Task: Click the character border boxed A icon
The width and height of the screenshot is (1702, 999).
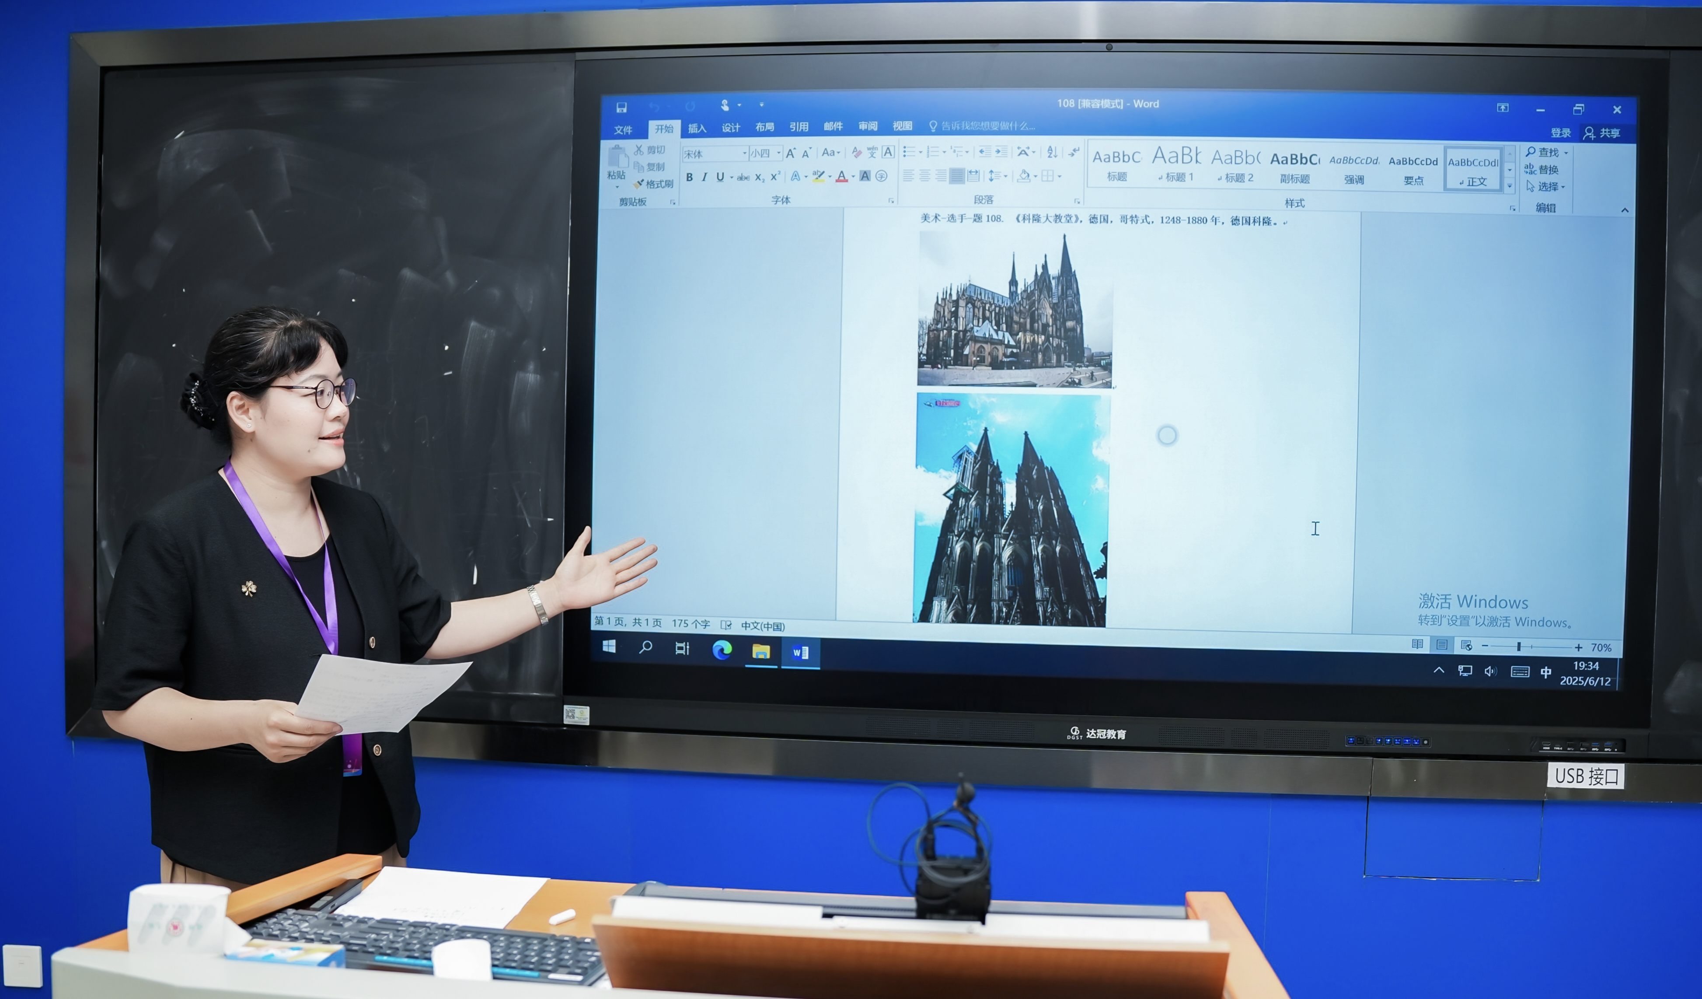Action: [888, 152]
